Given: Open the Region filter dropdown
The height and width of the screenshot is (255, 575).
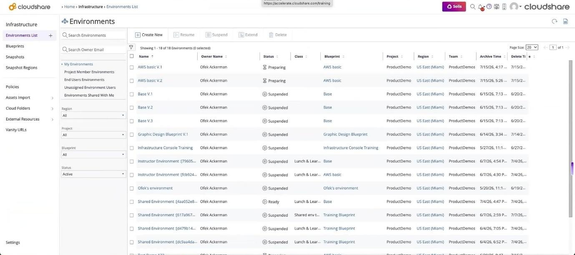Looking at the screenshot, I should pyautogui.click(x=94, y=115).
